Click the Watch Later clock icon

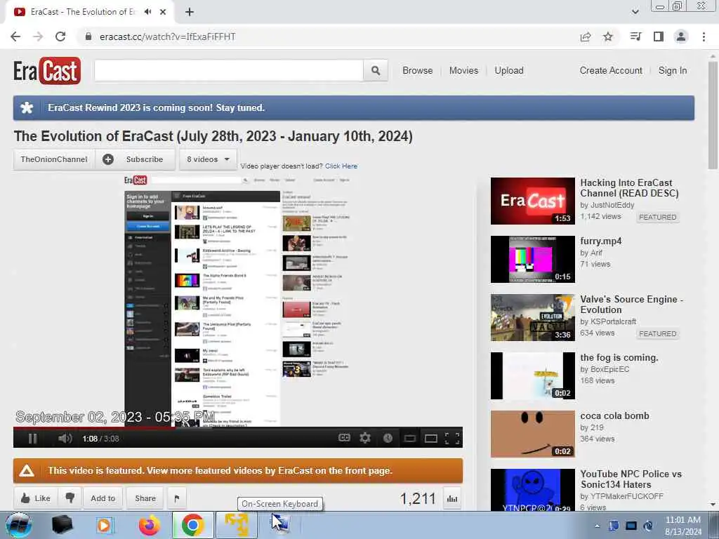(x=388, y=438)
